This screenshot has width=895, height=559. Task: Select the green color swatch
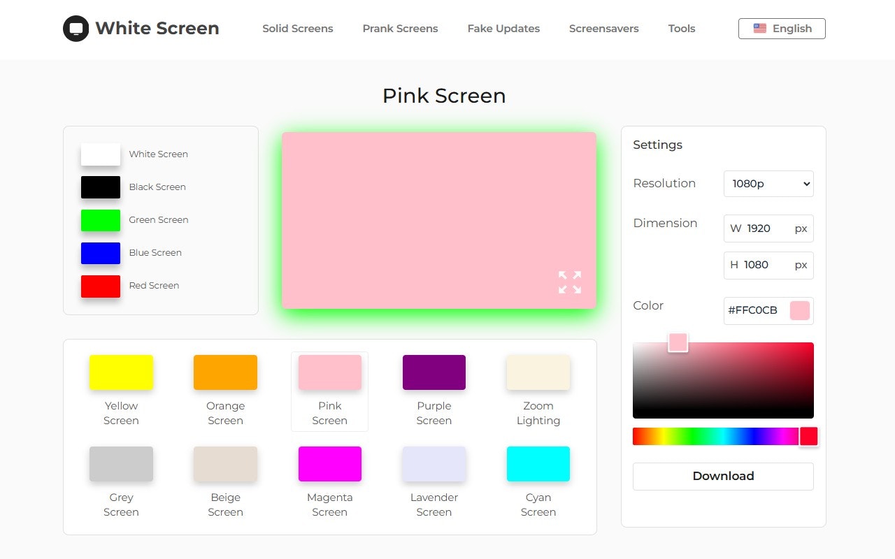coord(101,220)
